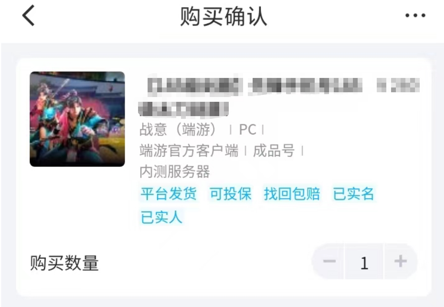Select the 内测服务器 server label
This screenshot has height=307, width=444.
175,172
